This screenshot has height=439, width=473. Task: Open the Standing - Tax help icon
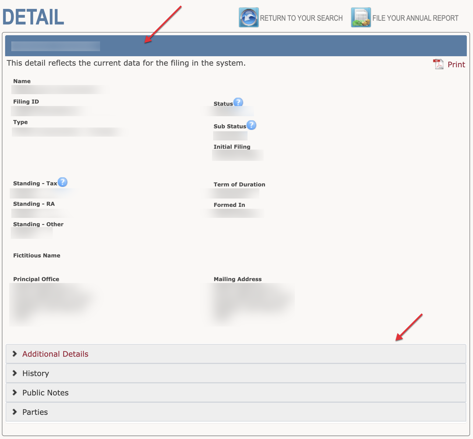(x=62, y=182)
